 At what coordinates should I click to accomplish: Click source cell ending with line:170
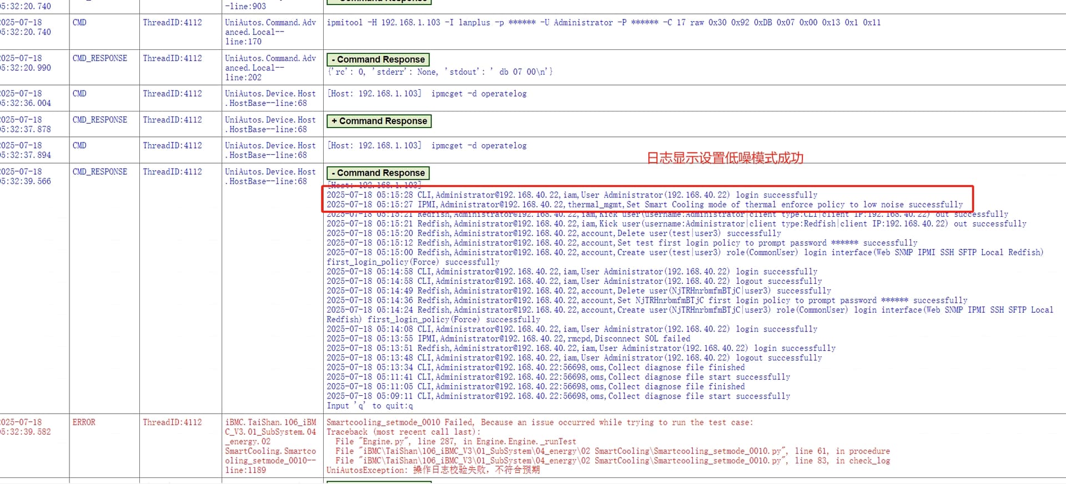pyautogui.click(x=270, y=32)
